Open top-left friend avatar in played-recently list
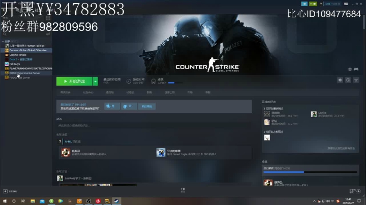The height and width of the screenshot is (205, 366). coord(267,114)
